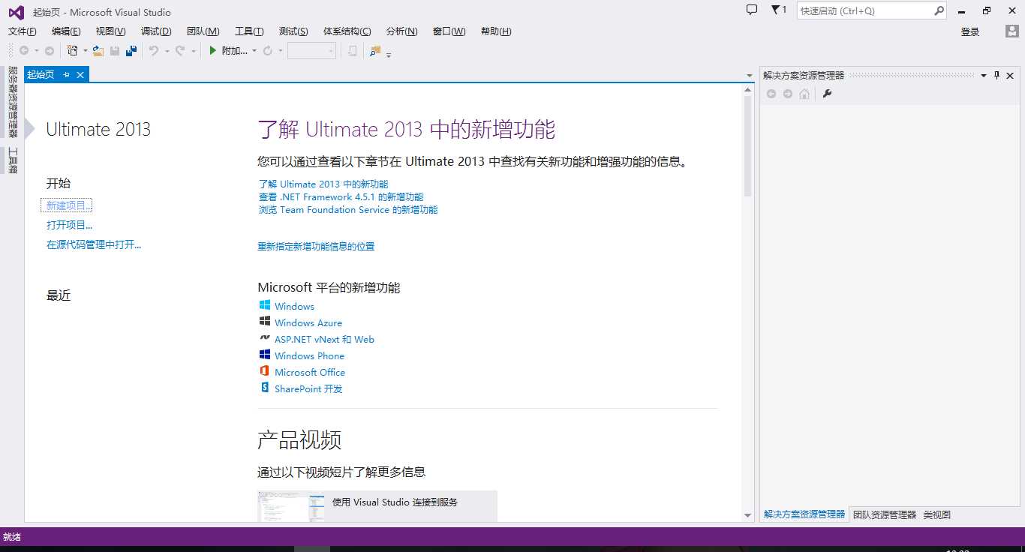
Task: Click the SharePoint icon in platform list
Action: click(x=264, y=388)
